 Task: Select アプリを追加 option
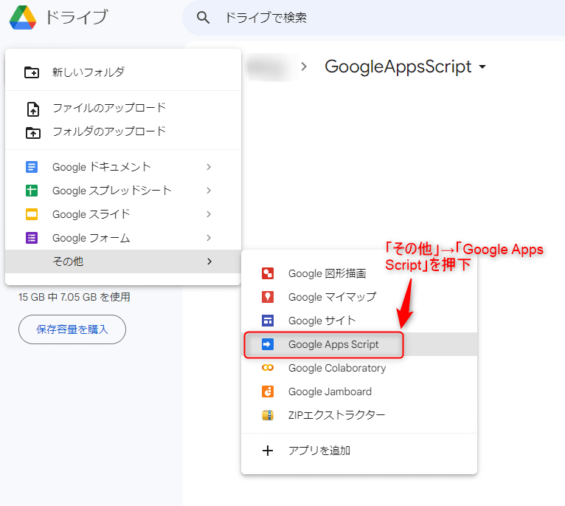(359, 451)
